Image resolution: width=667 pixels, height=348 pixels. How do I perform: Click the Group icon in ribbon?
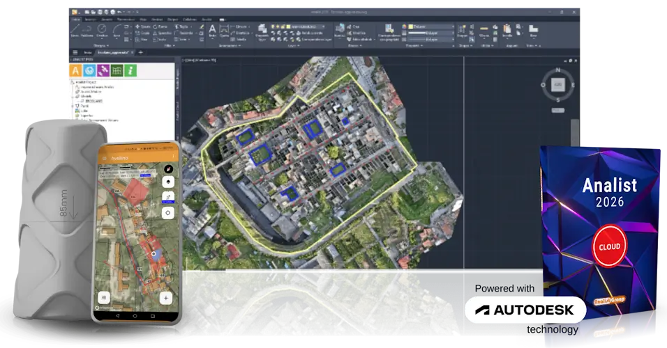462,31
